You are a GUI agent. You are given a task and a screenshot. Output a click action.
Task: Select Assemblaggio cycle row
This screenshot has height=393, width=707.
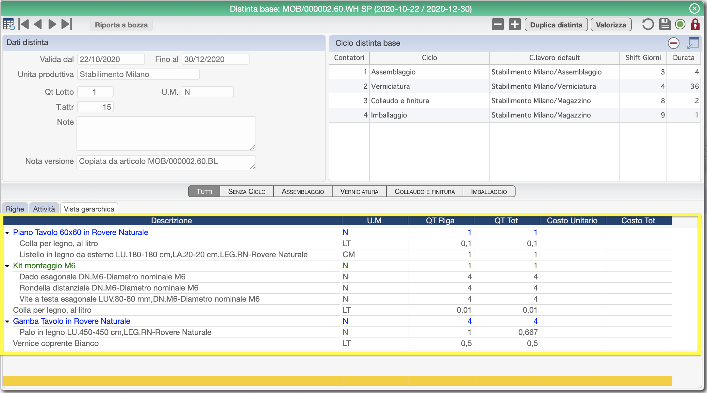(515, 72)
